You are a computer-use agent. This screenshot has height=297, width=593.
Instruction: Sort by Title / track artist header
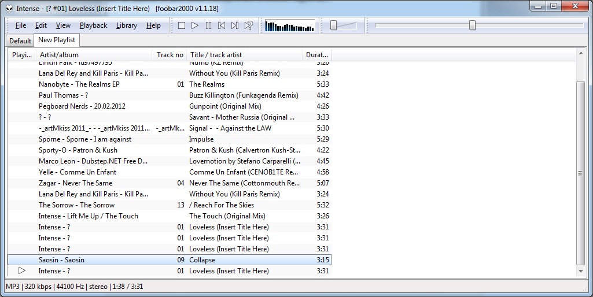point(245,55)
